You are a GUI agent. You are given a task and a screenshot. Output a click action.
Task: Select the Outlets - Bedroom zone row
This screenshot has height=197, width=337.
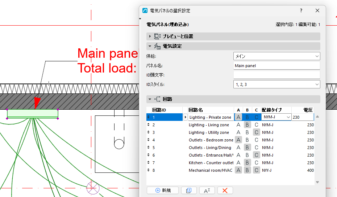click(230, 140)
